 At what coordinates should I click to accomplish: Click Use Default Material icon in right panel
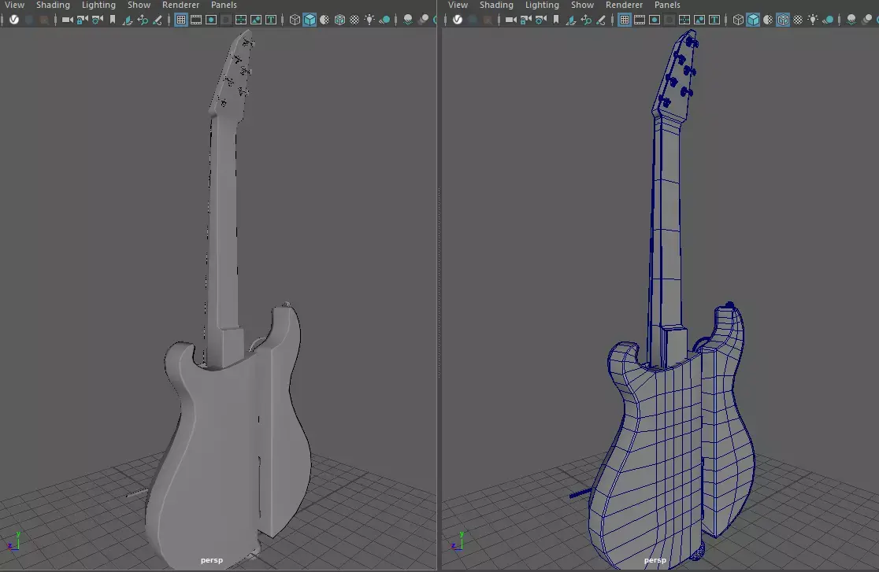pos(768,20)
